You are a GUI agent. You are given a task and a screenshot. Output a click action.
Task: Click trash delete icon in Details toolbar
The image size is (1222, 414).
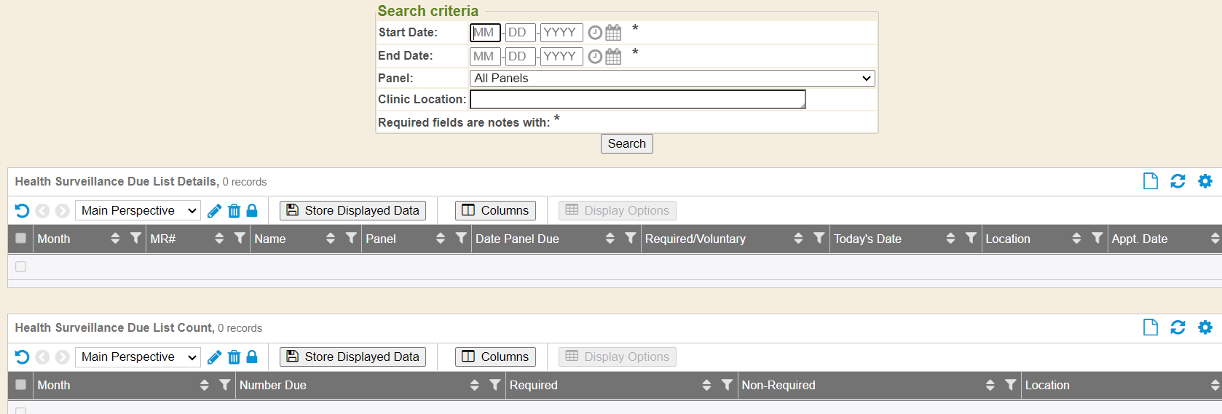coord(234,211)
